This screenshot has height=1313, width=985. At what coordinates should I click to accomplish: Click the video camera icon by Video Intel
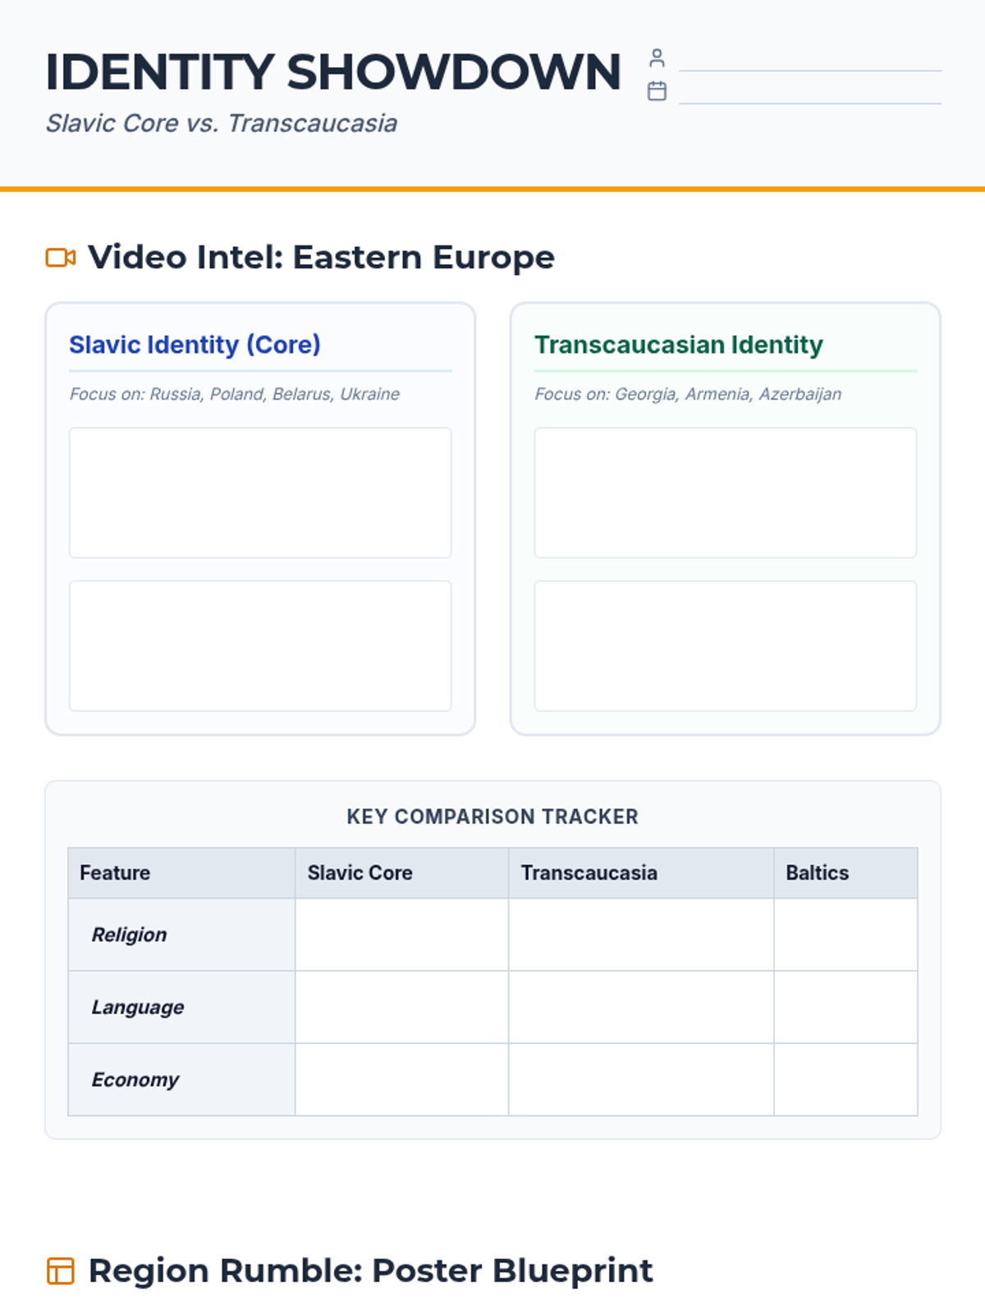click(x=61, y=258)
